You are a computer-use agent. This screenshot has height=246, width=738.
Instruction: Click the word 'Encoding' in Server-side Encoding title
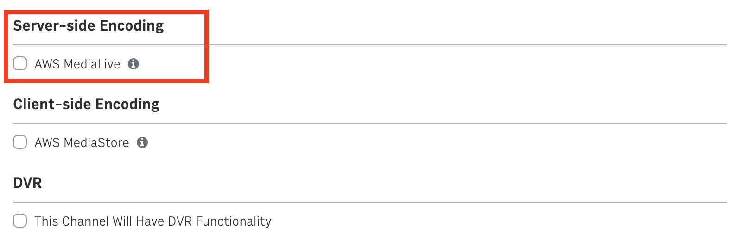132,26
